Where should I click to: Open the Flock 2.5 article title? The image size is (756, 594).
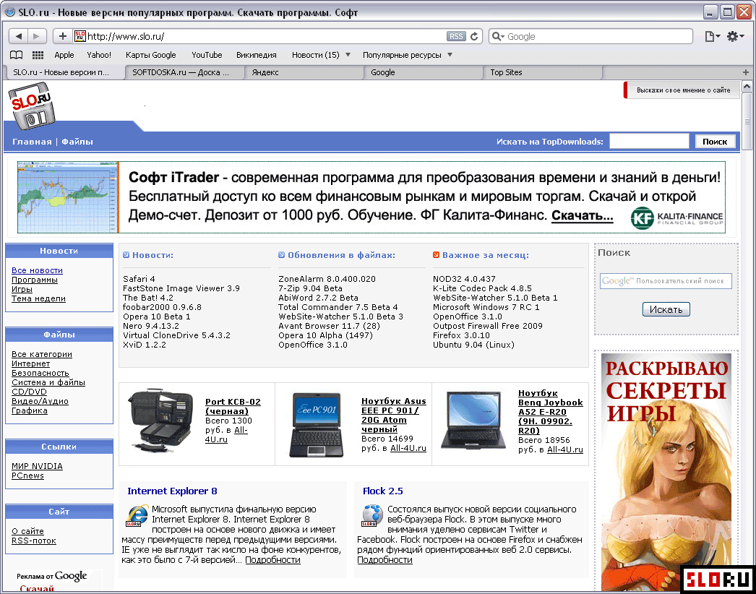[x=382, y=491]
